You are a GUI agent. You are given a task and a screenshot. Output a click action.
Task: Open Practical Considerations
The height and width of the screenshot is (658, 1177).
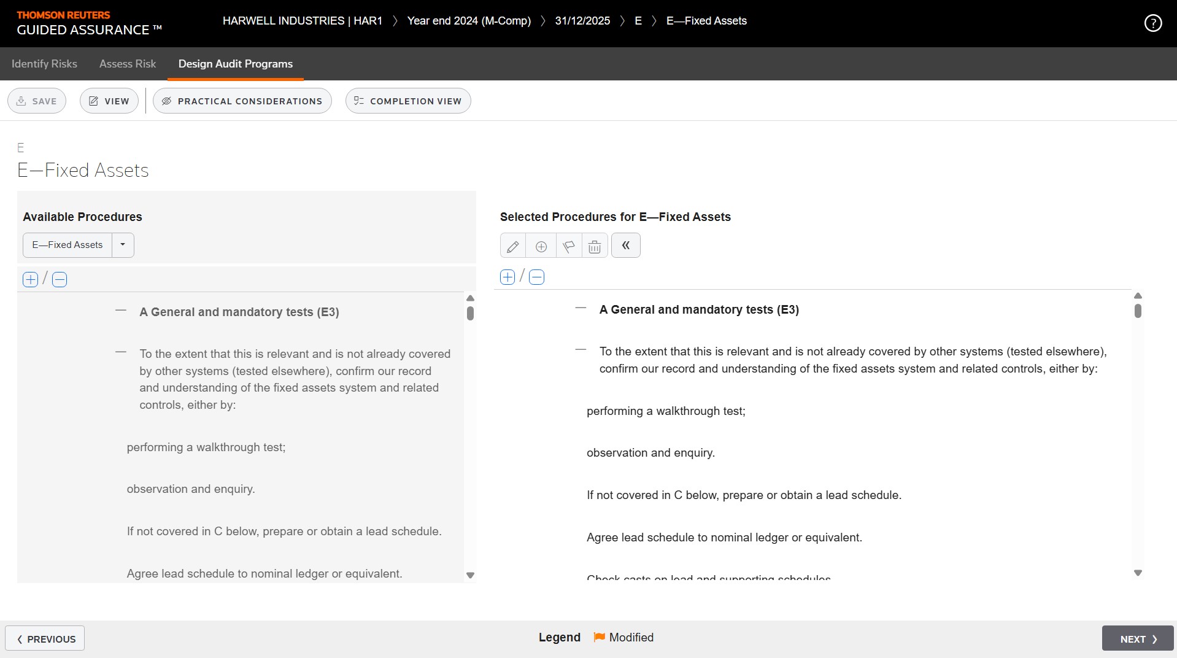pos(242,101)
